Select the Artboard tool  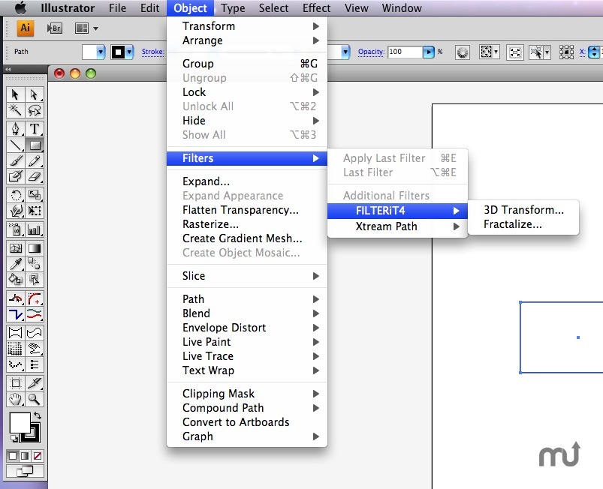point(15,383)
